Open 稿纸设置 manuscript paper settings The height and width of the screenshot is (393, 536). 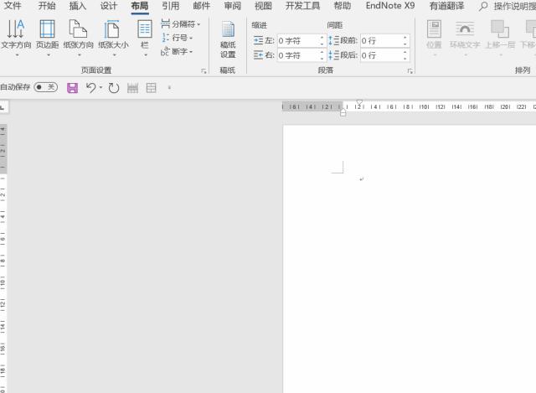point(228,39)
